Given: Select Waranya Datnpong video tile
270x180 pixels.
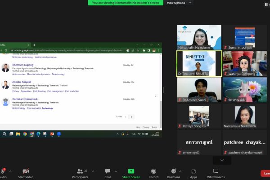Looking at the screenshot, I should point(245,63).
